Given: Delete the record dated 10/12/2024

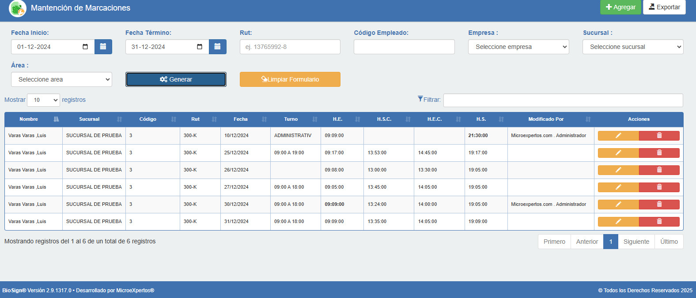Looking at the screenshot, I should point(659,136).
